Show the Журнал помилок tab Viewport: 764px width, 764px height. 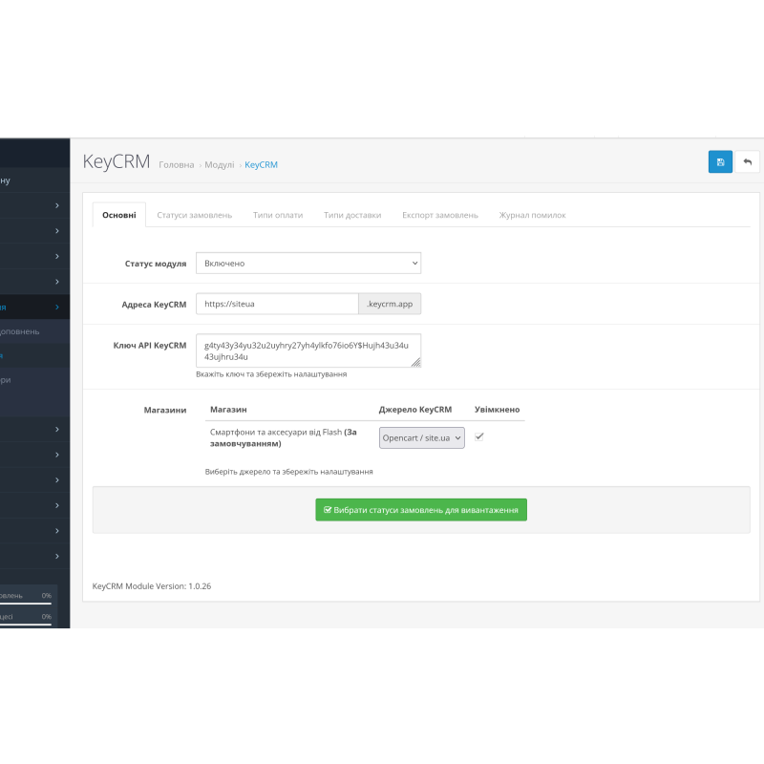(x=532, y=215)
